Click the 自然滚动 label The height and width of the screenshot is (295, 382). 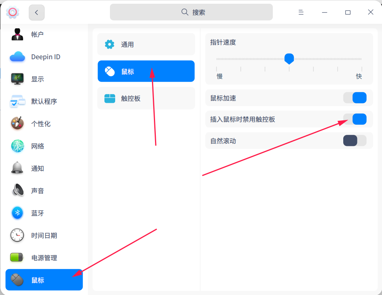point(223,141)
